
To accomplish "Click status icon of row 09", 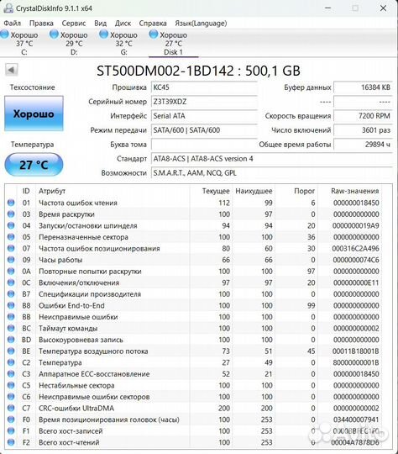I will pyautogui.click(x=11, y=260).
